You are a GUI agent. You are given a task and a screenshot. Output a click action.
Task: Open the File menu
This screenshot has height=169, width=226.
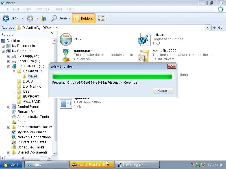tap(5, 9)
